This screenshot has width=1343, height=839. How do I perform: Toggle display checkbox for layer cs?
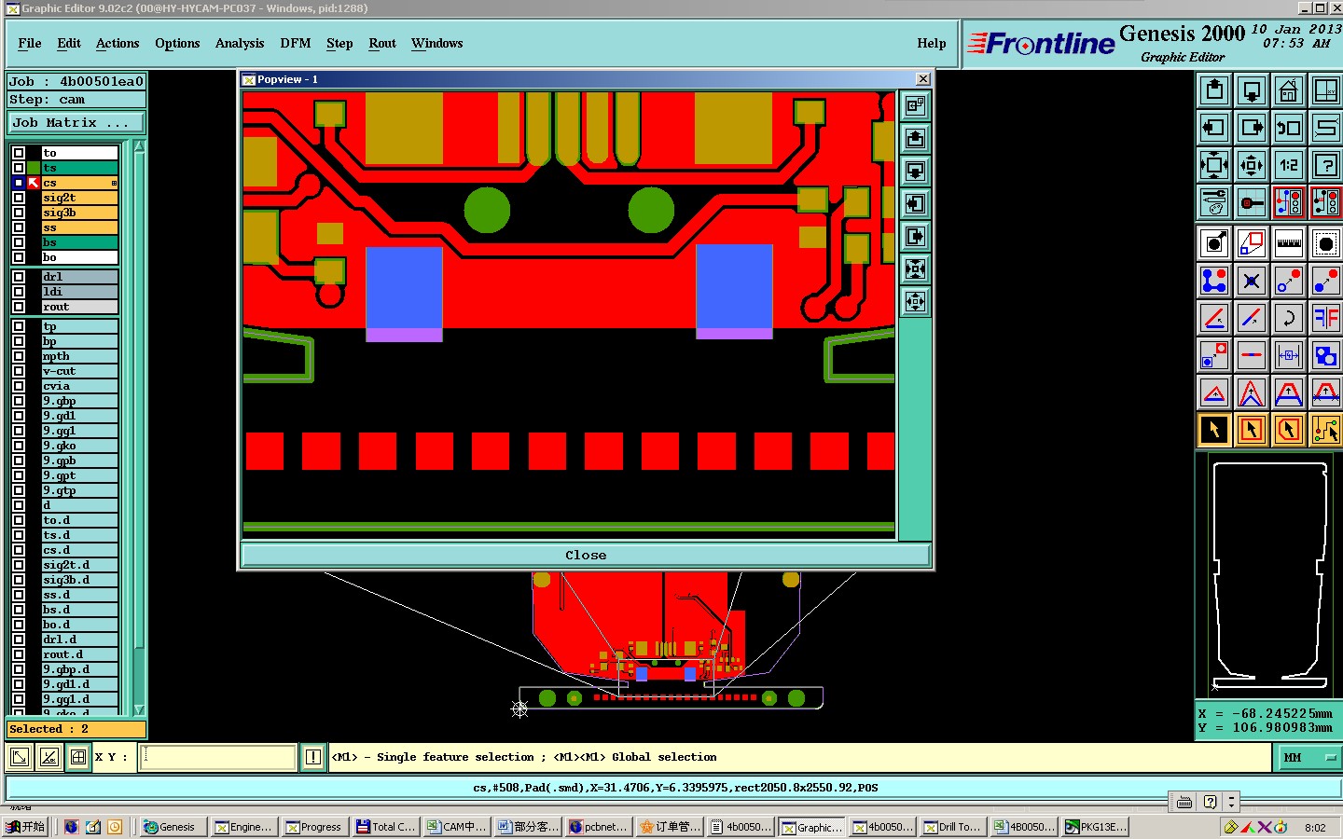19,183
